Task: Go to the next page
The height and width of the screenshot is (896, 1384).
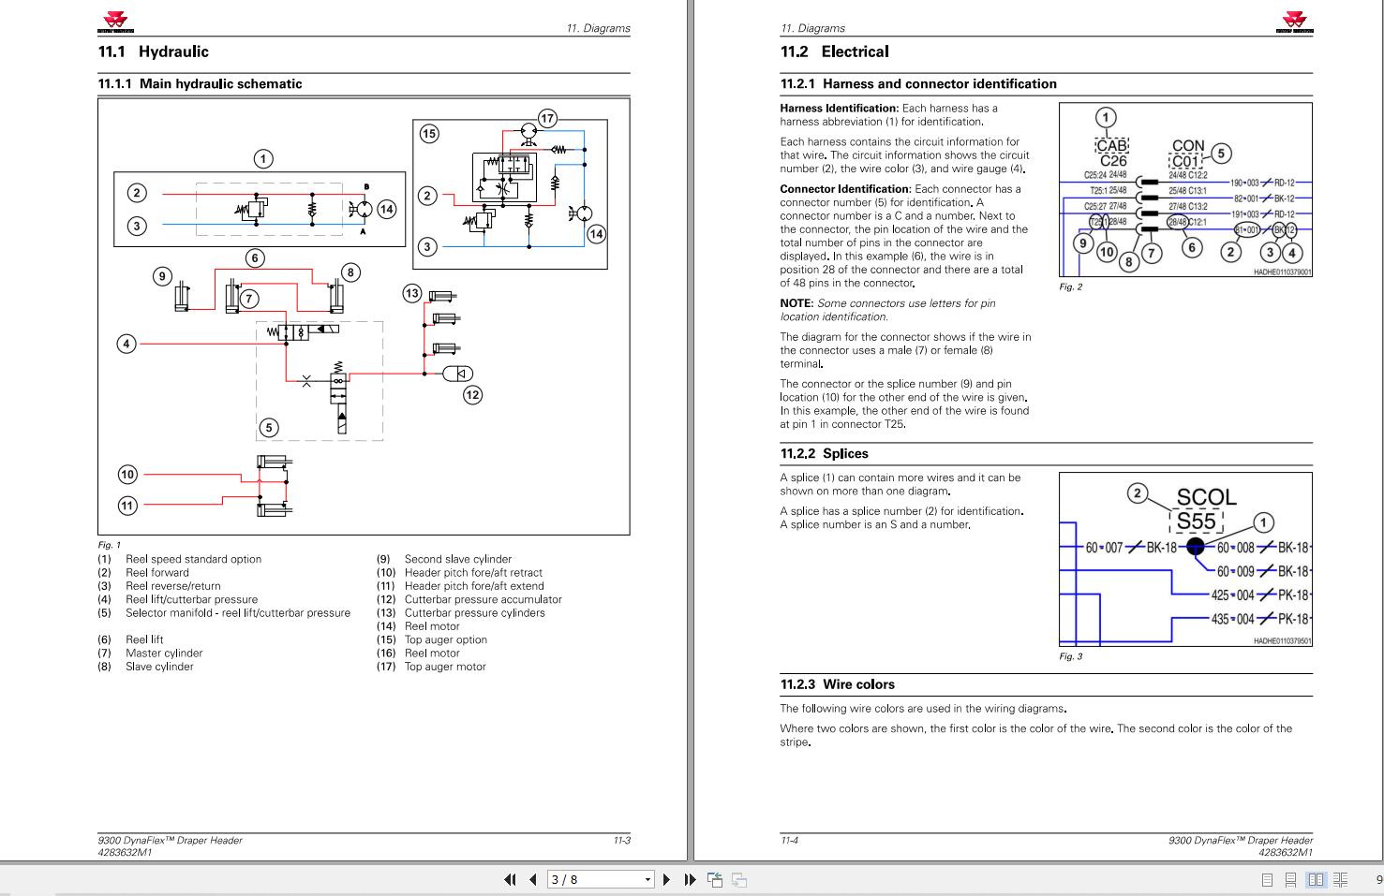Action: [666, 879]
